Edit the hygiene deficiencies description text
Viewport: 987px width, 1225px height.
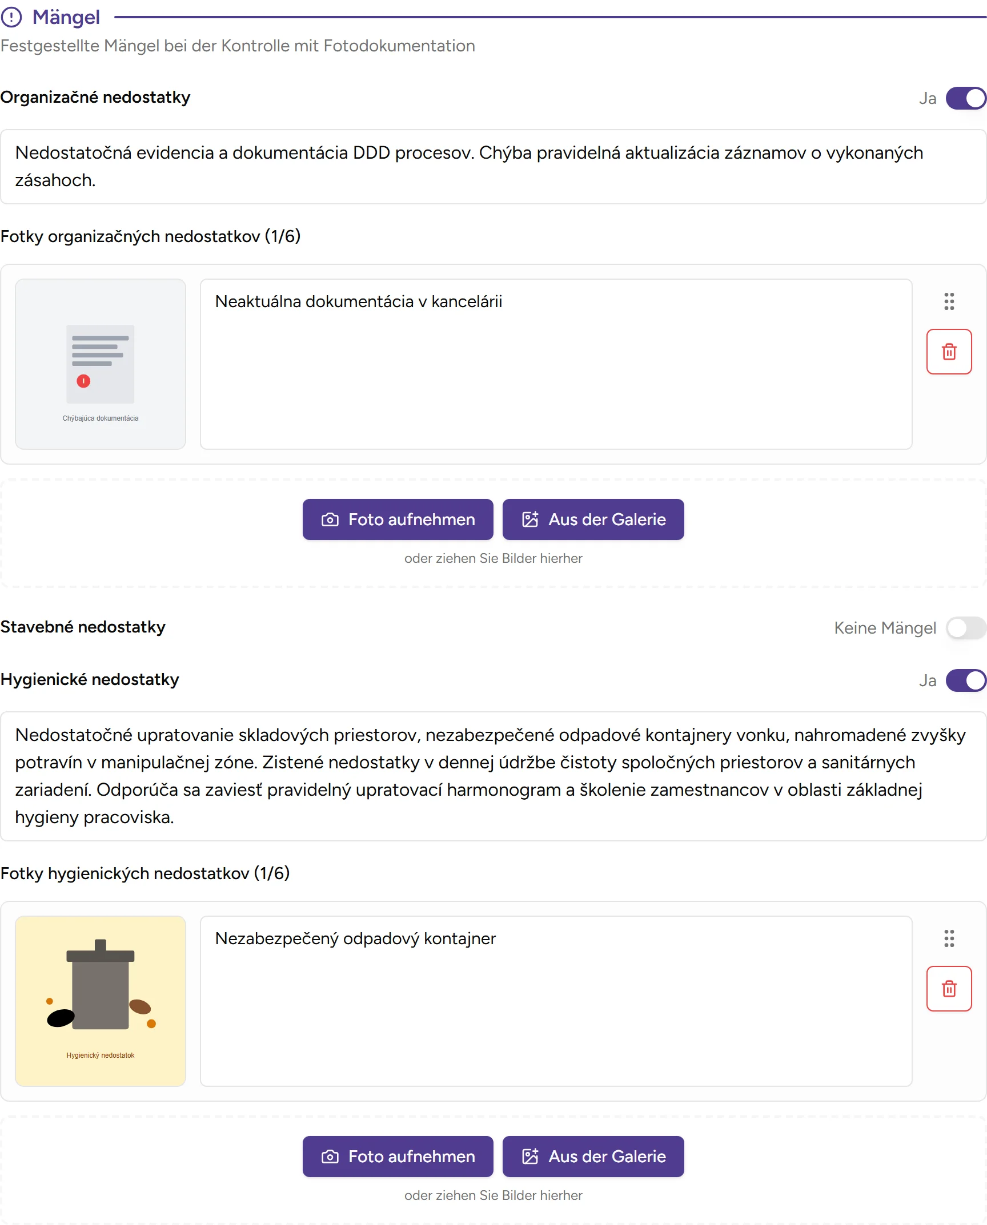pyautogui.click(x=492, y=776)
